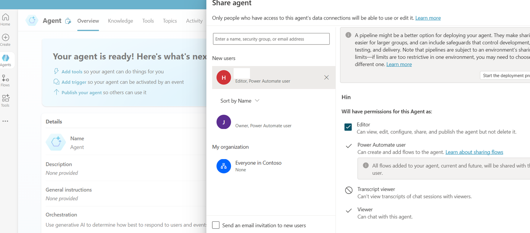Click the Viewer permission label
The height and width of the screenshot is (233, 530).
tap(365, 209)
